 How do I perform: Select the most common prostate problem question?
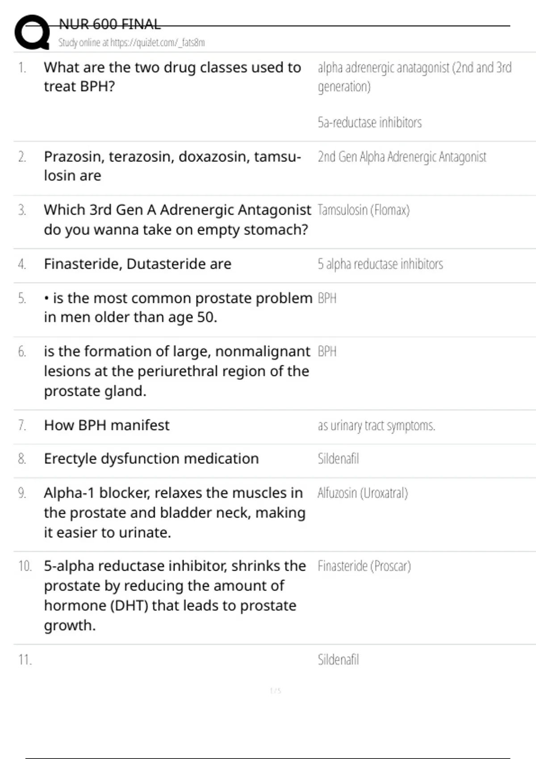click(178, 307)
